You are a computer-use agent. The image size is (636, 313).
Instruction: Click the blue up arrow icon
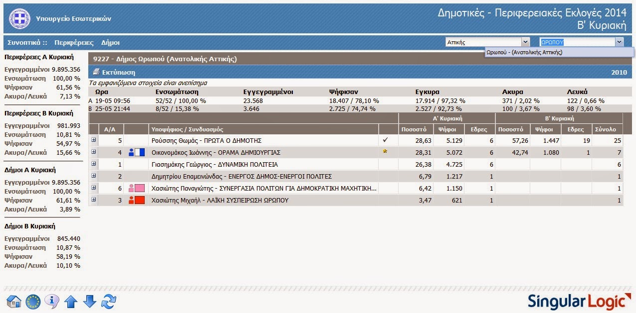pos(71,301)
